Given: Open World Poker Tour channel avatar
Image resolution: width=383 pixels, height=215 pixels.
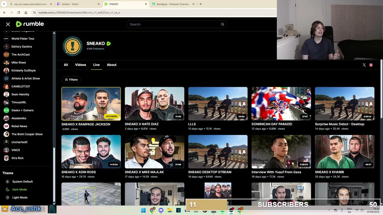Looking at the screenshot, I should point(6,39).
